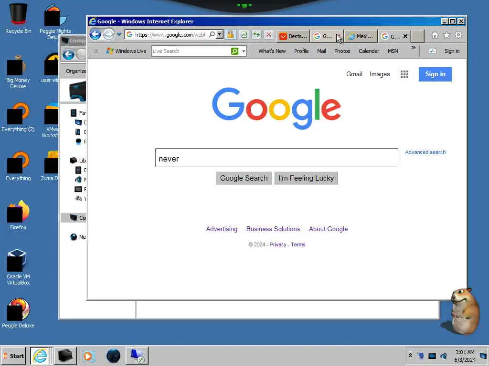Open the recent pages dropdown arrow
Screen dimensions: 489x366
pos(119,34)
